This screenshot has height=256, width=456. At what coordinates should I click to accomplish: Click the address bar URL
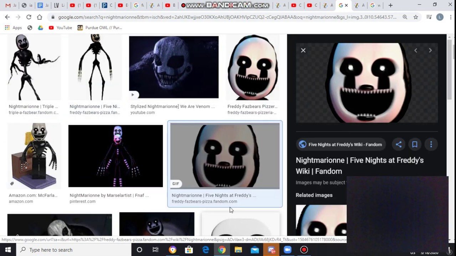[227, 17]
